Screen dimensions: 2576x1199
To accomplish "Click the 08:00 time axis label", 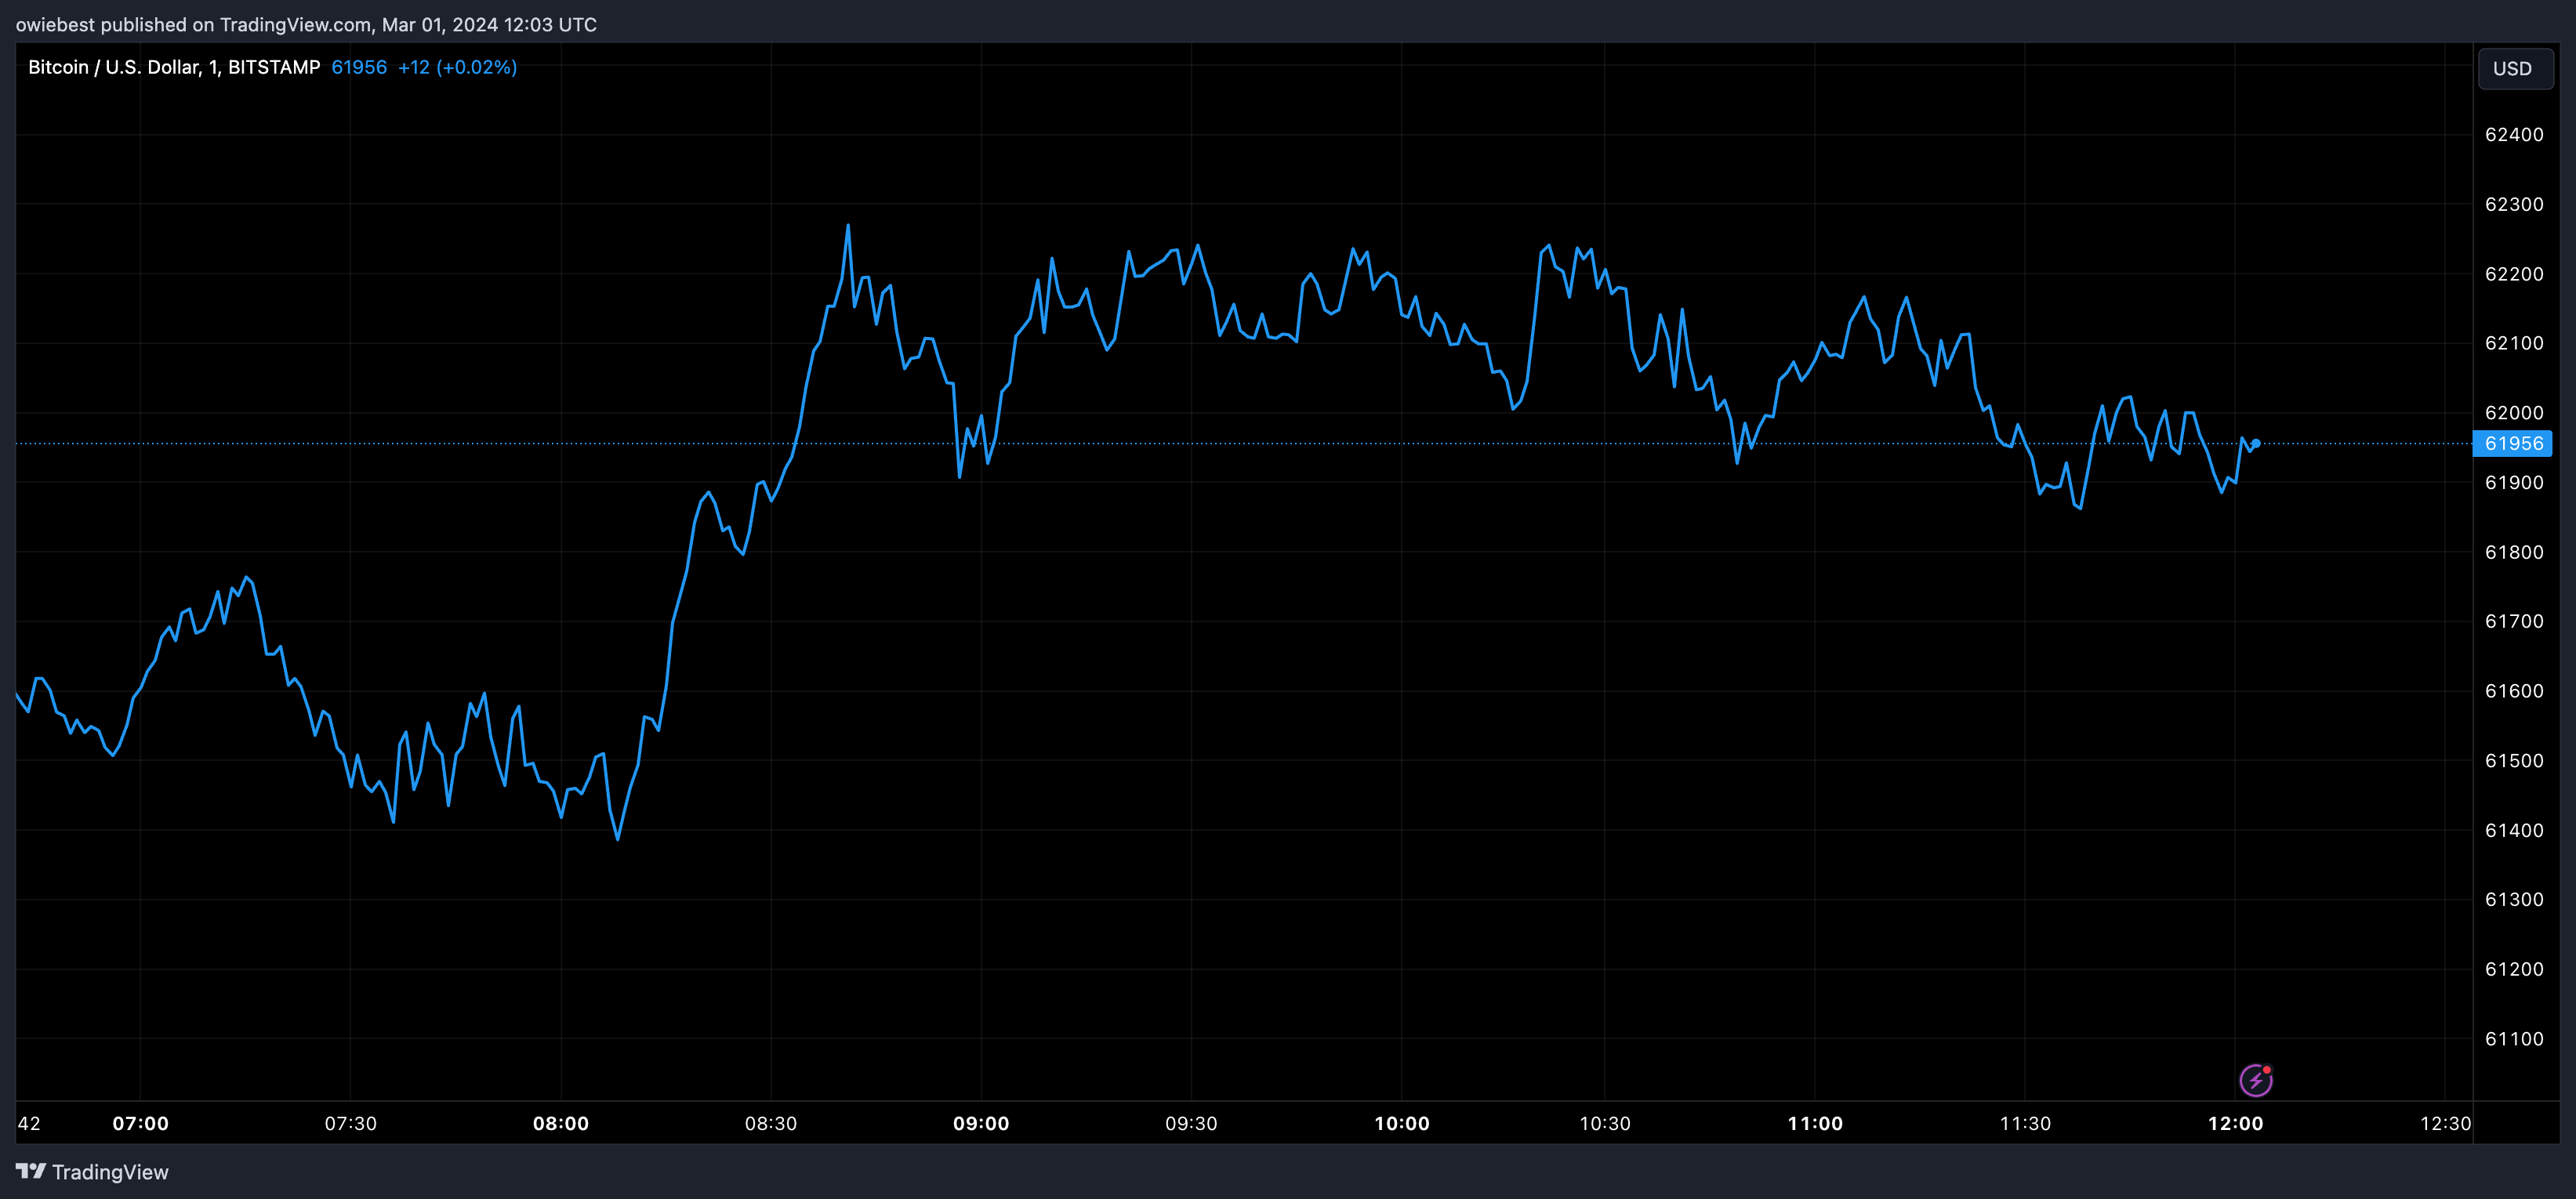I will click(561, 1123).
